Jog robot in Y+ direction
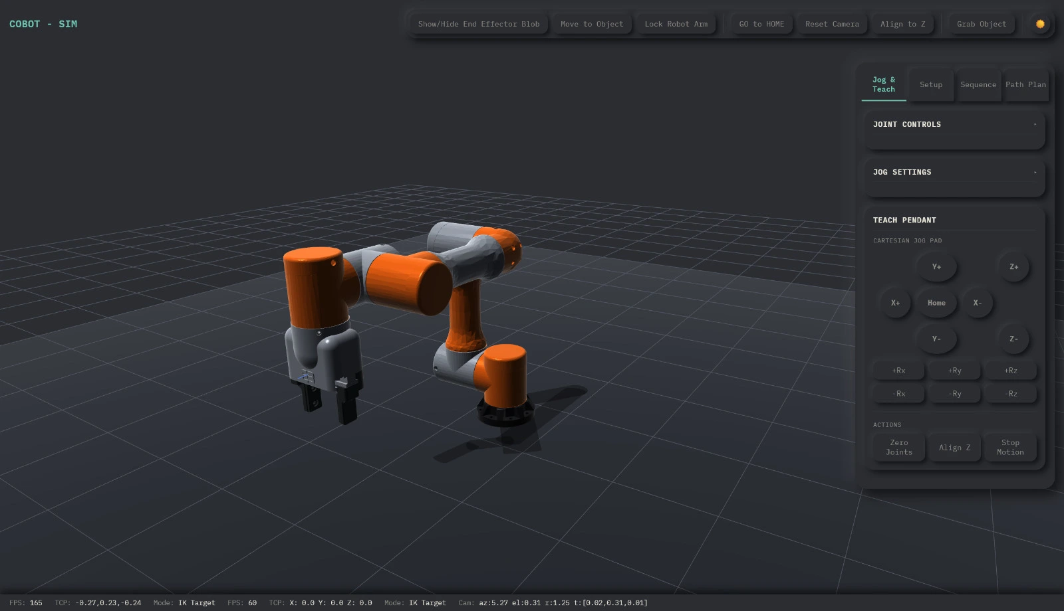This screenshot has height=611, width=1064. coord(936,266)
